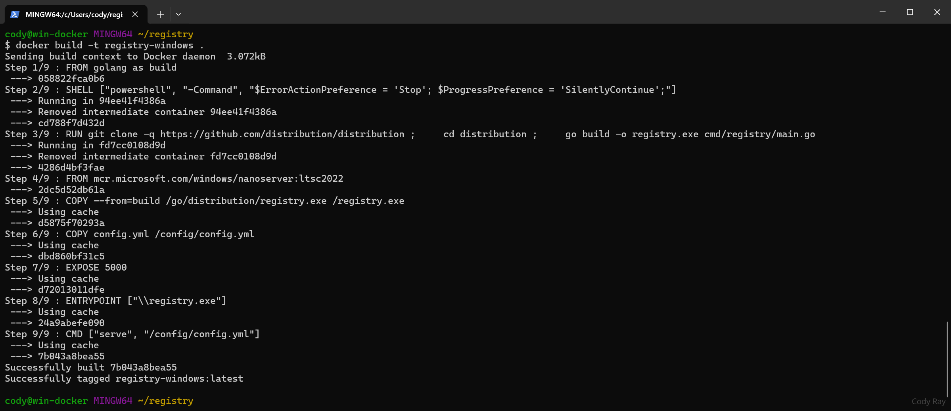Maximize the terminal window
This screenshot has height=411, width=951.
point(910,12)
